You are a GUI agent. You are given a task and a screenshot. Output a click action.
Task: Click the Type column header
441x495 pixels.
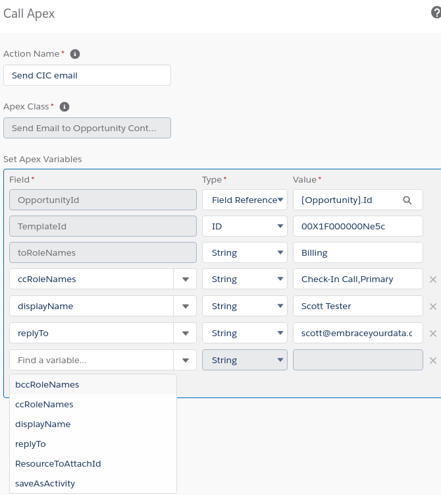coord(212,180)
